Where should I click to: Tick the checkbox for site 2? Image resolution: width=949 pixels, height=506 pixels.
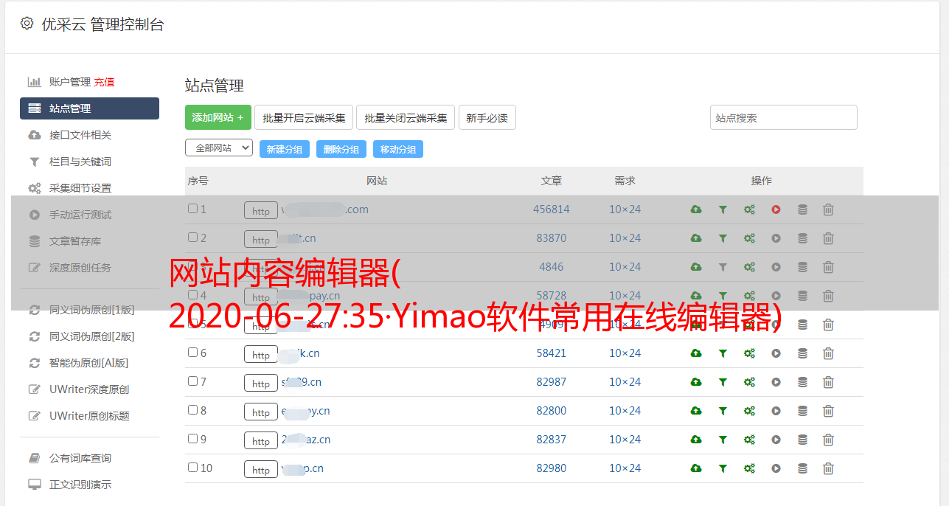(192, 238)
